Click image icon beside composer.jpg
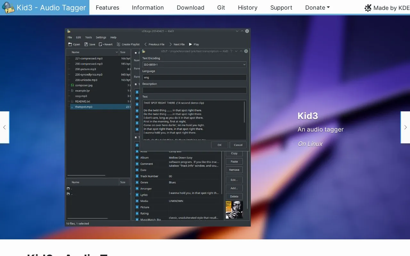Image resolution: width=410 pixels, height=256 pixels. (x=72, y=85)
